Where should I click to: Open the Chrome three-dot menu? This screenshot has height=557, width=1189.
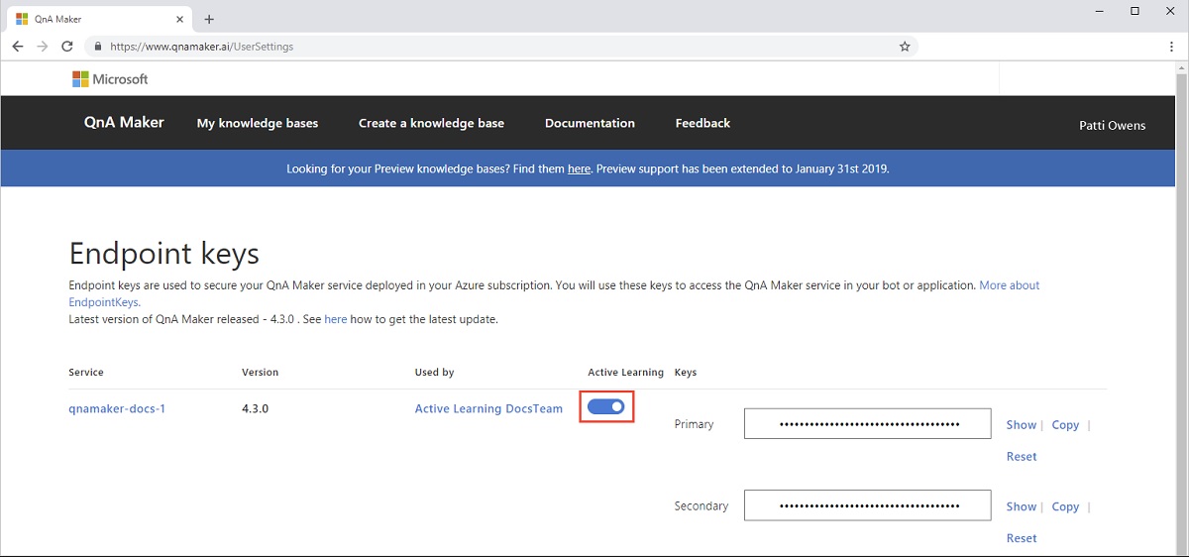point(1171,47)
